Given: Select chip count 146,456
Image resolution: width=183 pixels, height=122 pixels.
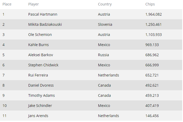Looking at the screenshot, I should (152, 116).
